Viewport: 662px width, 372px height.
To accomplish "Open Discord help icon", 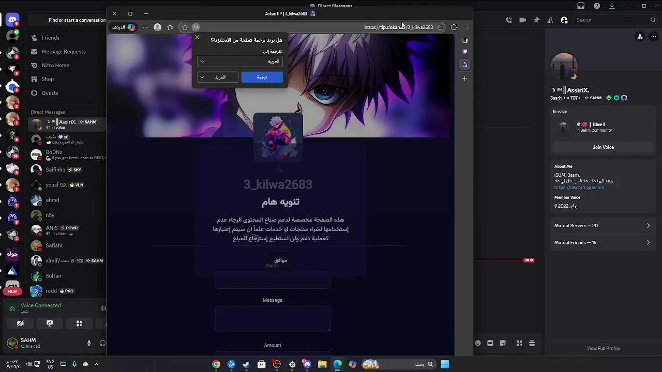I will [x=597, y=6].
